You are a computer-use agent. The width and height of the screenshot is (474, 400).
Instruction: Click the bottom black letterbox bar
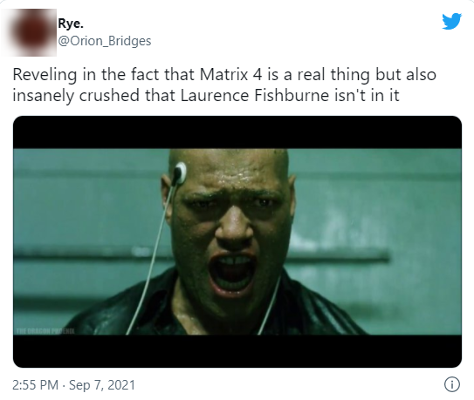click(237, 351)
